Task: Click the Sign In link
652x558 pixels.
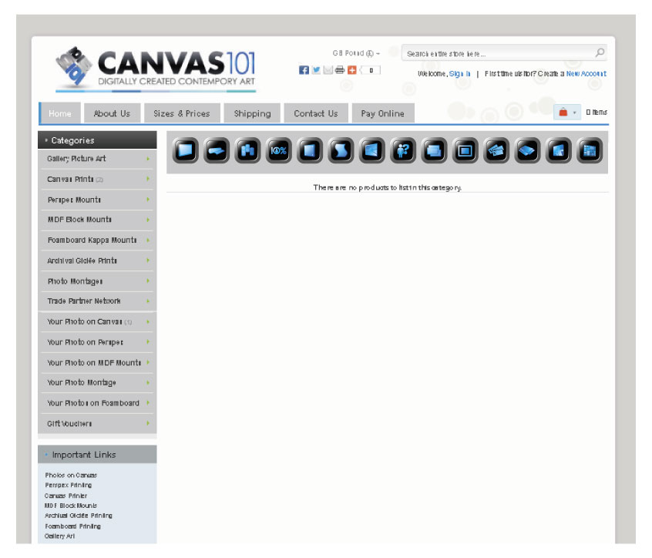Action: (x=459, y=74)
